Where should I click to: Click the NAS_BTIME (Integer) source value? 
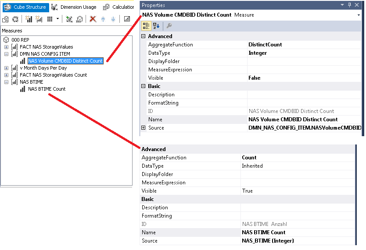coord(268,241)
